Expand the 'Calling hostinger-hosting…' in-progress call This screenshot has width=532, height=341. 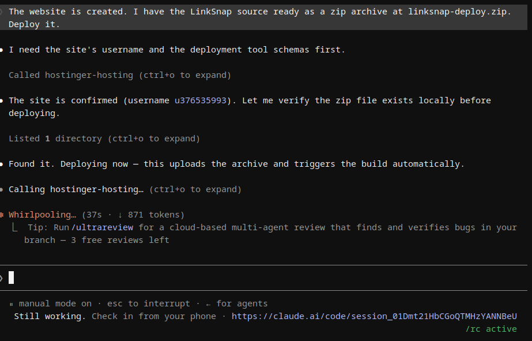click(125, 189)
